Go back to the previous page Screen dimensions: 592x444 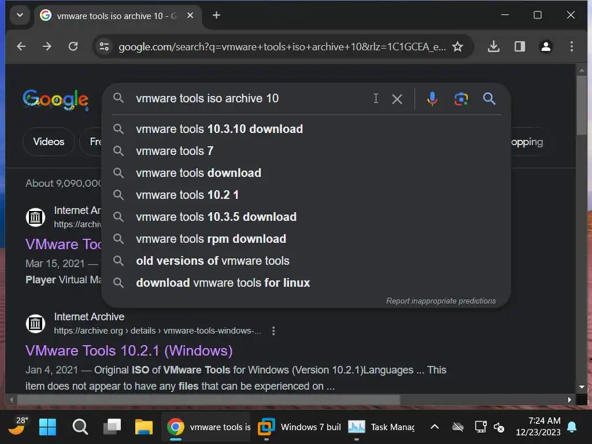(21, 46)
